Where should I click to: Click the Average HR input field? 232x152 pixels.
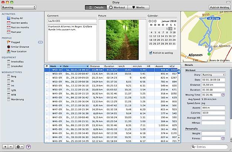[x=213, y=118]
